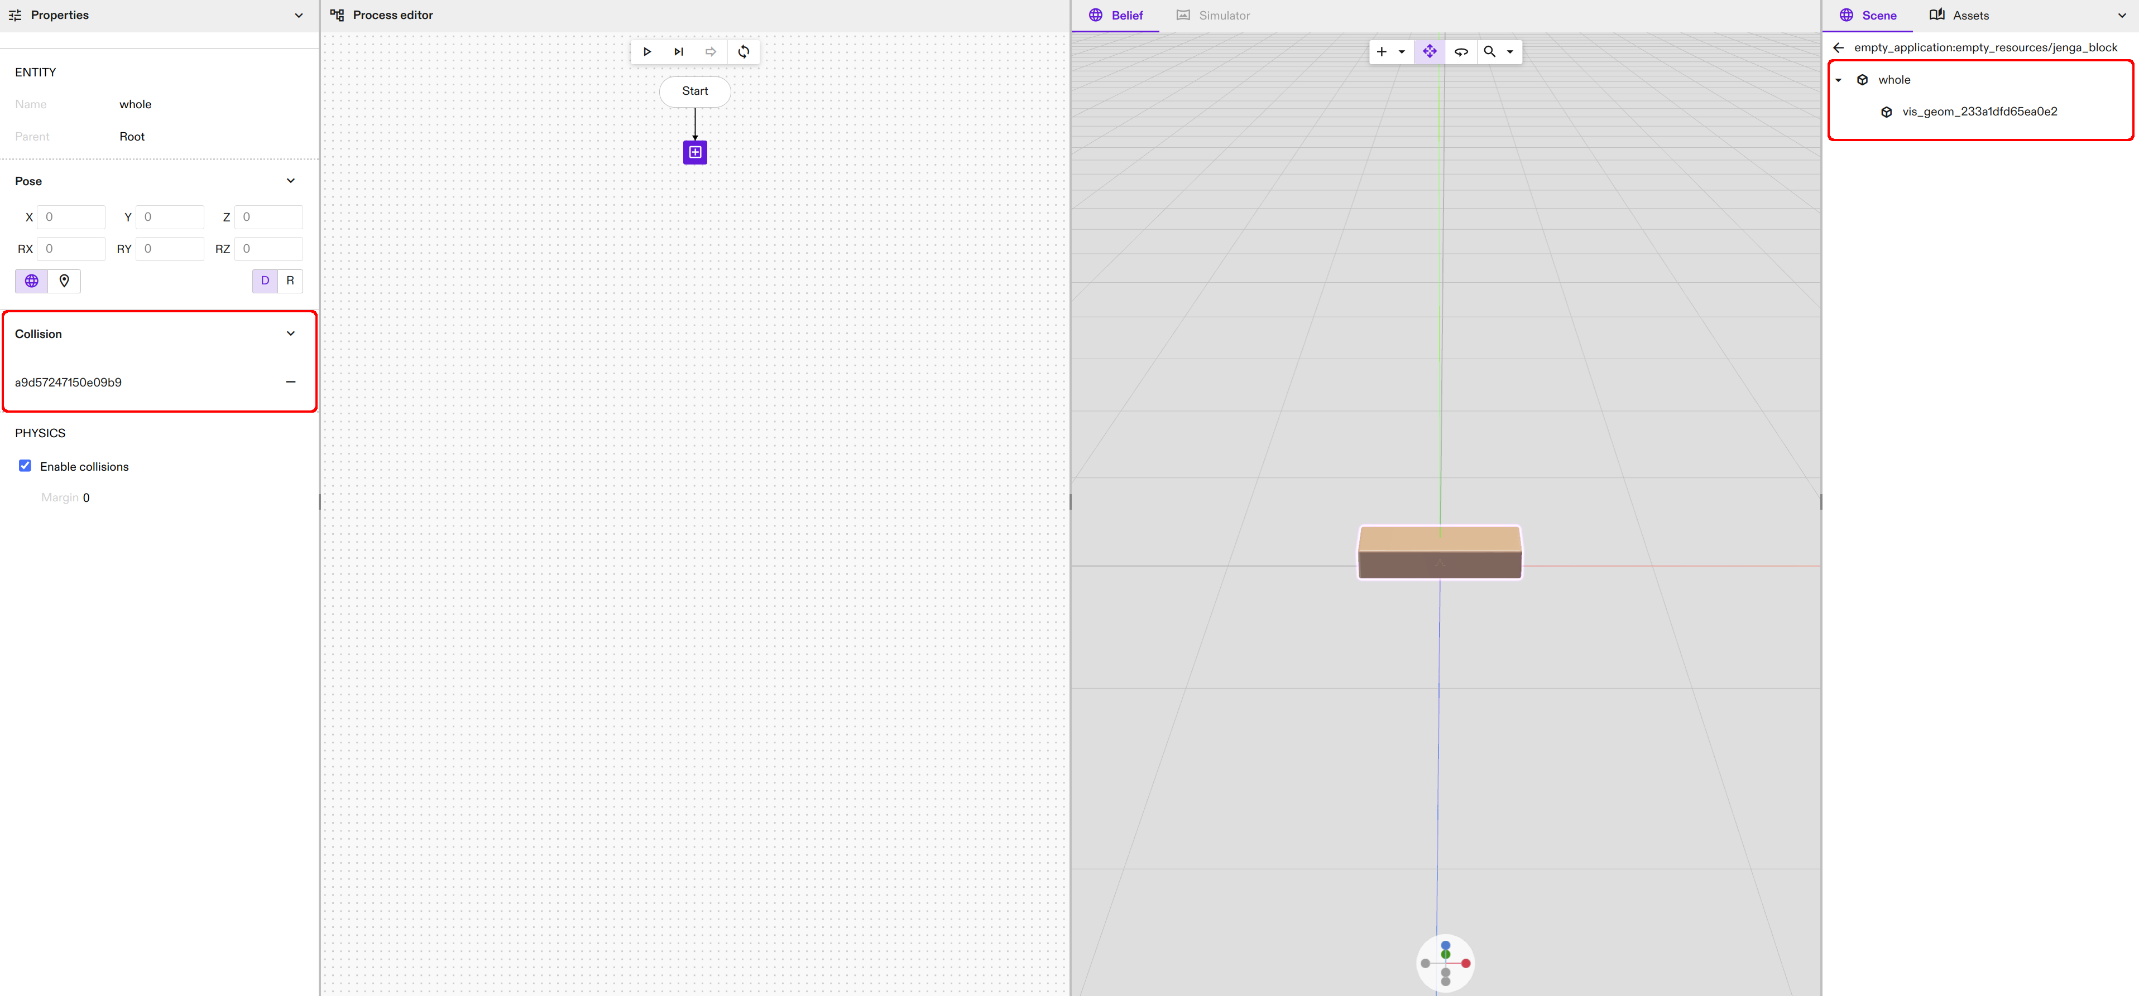Disable the Enable collisions checkbox
The height and width of the screenshot is (996, 2139).
tap(25, 465)
